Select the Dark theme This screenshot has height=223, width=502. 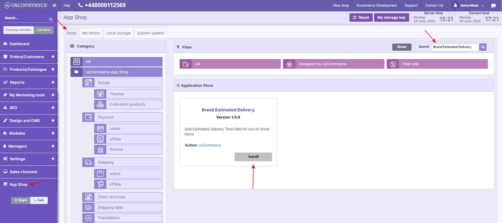click(39, 200)
